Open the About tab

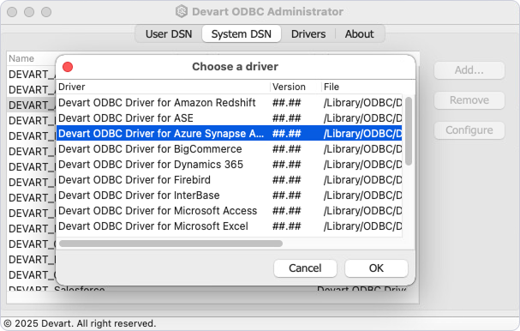tap(359, 33)
